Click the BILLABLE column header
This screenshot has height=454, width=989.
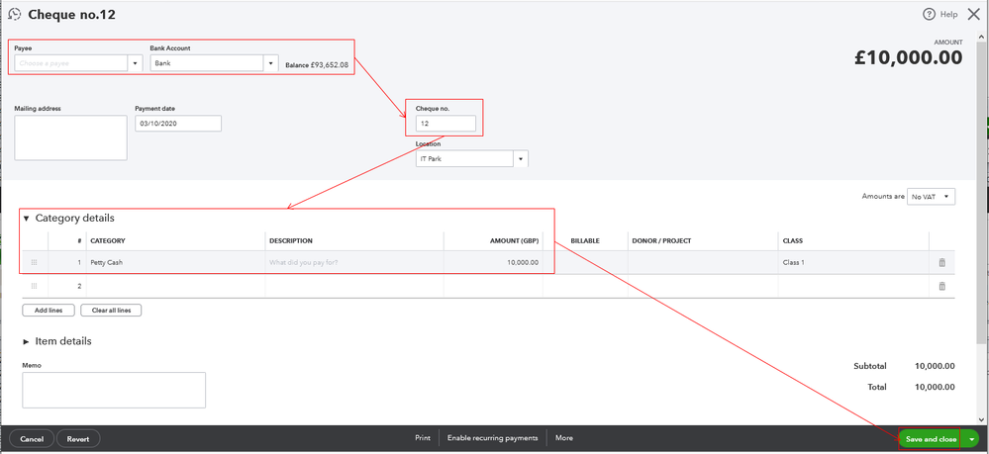585,241
